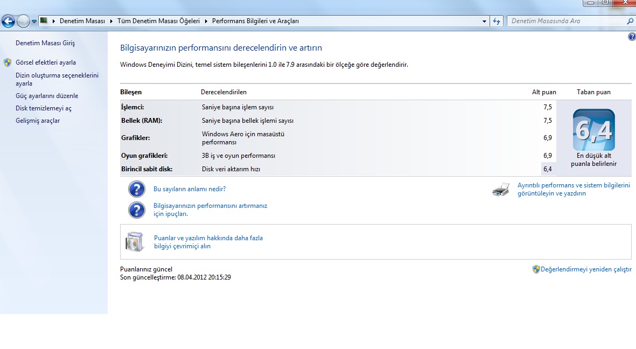
Task: Expand the arrow after 'Denetim Masası' breadcrumb
Action: coord(111,21)
